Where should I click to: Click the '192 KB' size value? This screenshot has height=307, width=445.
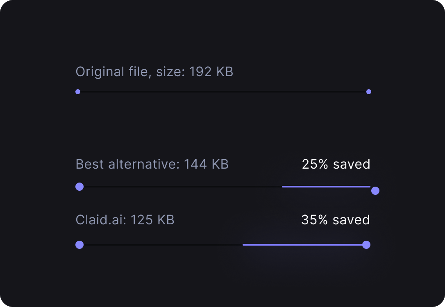(x=211, y=72)
